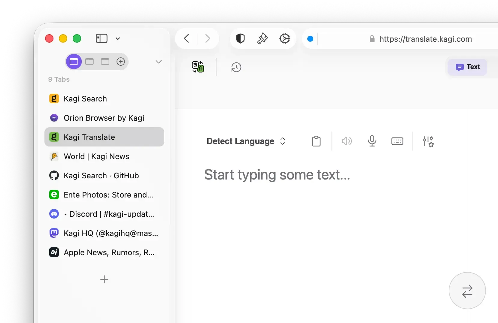Screen dimensions: 498x323
Task: Open the Orion Browser by Kagi tab
Action: tap(104, 118)
